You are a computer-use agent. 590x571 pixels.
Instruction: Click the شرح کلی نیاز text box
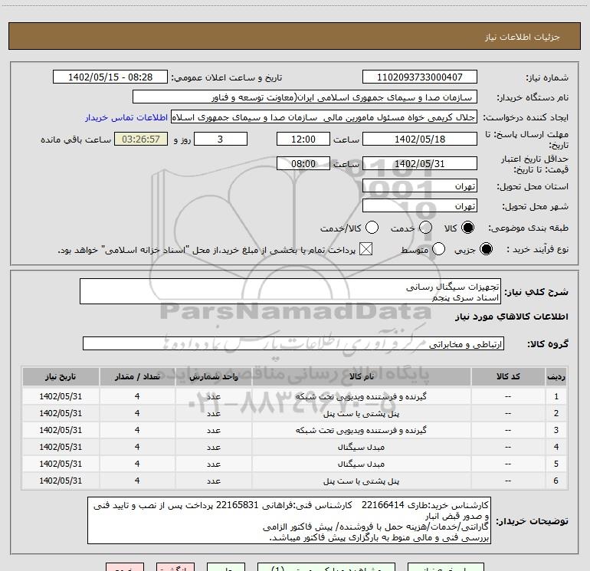click(290, 292)
